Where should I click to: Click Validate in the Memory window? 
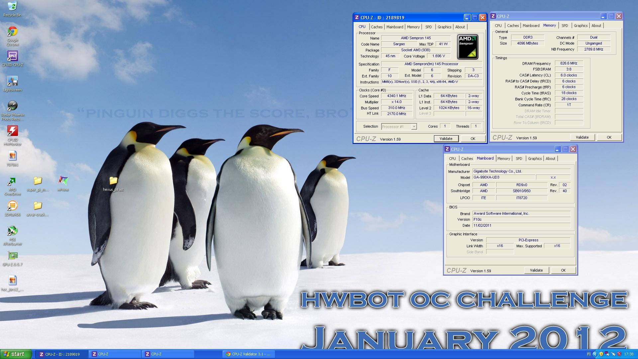point(582,137)
